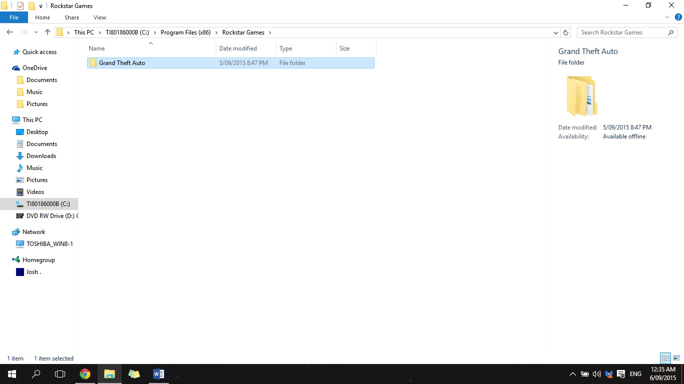Open the Customize Quick Access Toolbar dropdown
The image size is (684, 384).
(41, 6)
